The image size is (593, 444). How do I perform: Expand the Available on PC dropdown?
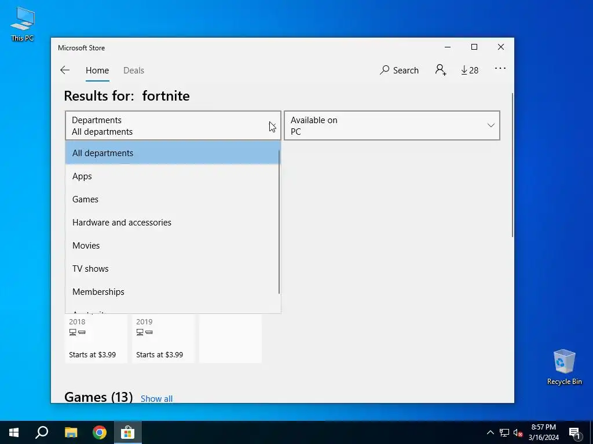pyautogui.click(x=392, y=125)
